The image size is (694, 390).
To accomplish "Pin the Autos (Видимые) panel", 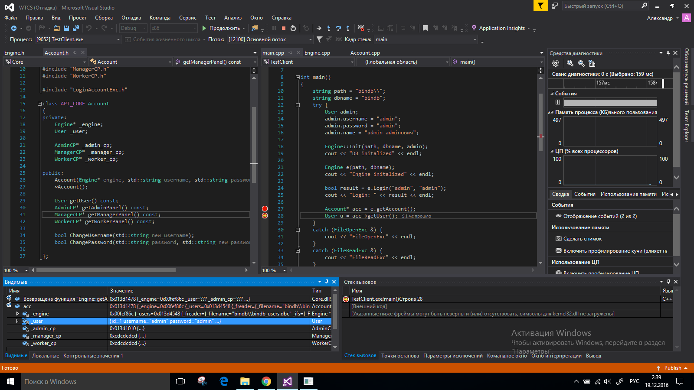I will pyautogui.click(x=327, y=282).
